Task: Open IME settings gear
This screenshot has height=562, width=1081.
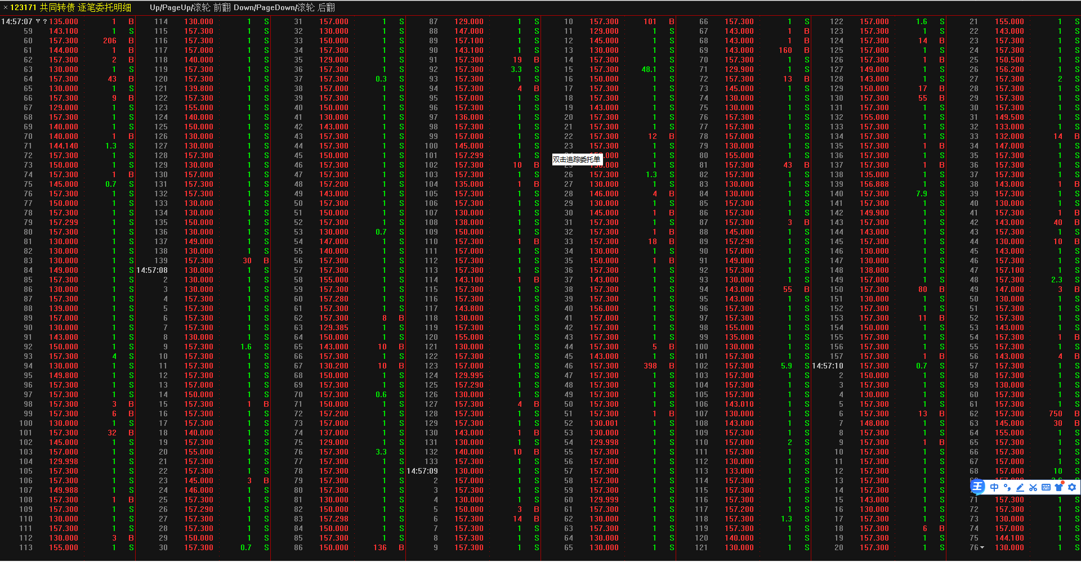Action: pyautogui.click(x=1071, y=487)
